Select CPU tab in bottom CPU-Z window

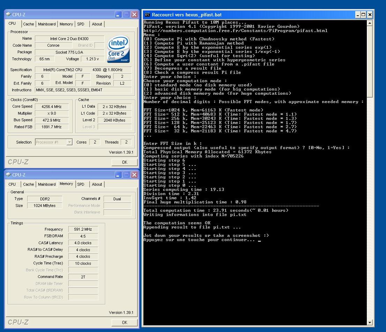pyautogui.click(x=12, y=184)
